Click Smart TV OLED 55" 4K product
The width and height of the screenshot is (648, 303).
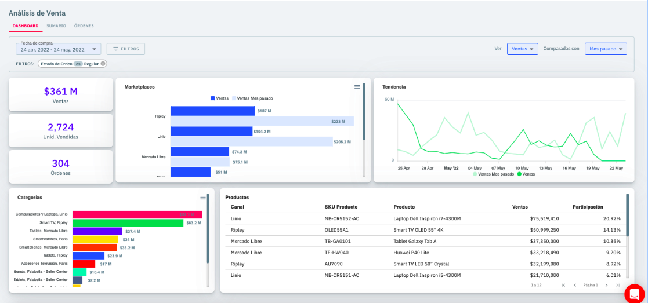coord(419,230)
